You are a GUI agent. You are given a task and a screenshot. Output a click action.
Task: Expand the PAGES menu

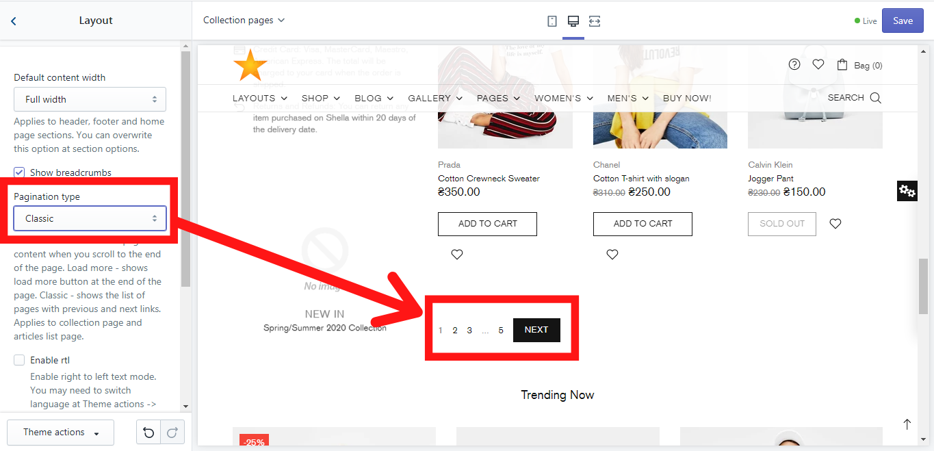click(498, 99)
